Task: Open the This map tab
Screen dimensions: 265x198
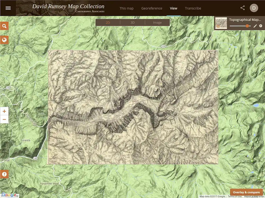Action: 126,8
